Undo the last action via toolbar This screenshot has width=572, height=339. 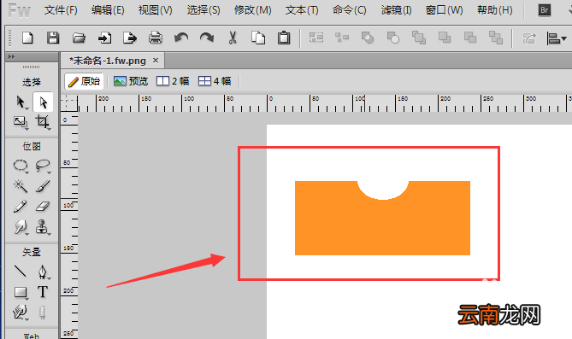(x=181, y=38)
